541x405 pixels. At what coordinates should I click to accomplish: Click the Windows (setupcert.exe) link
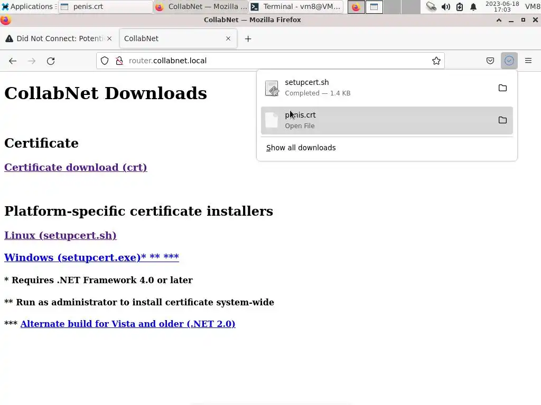point(91,257)
